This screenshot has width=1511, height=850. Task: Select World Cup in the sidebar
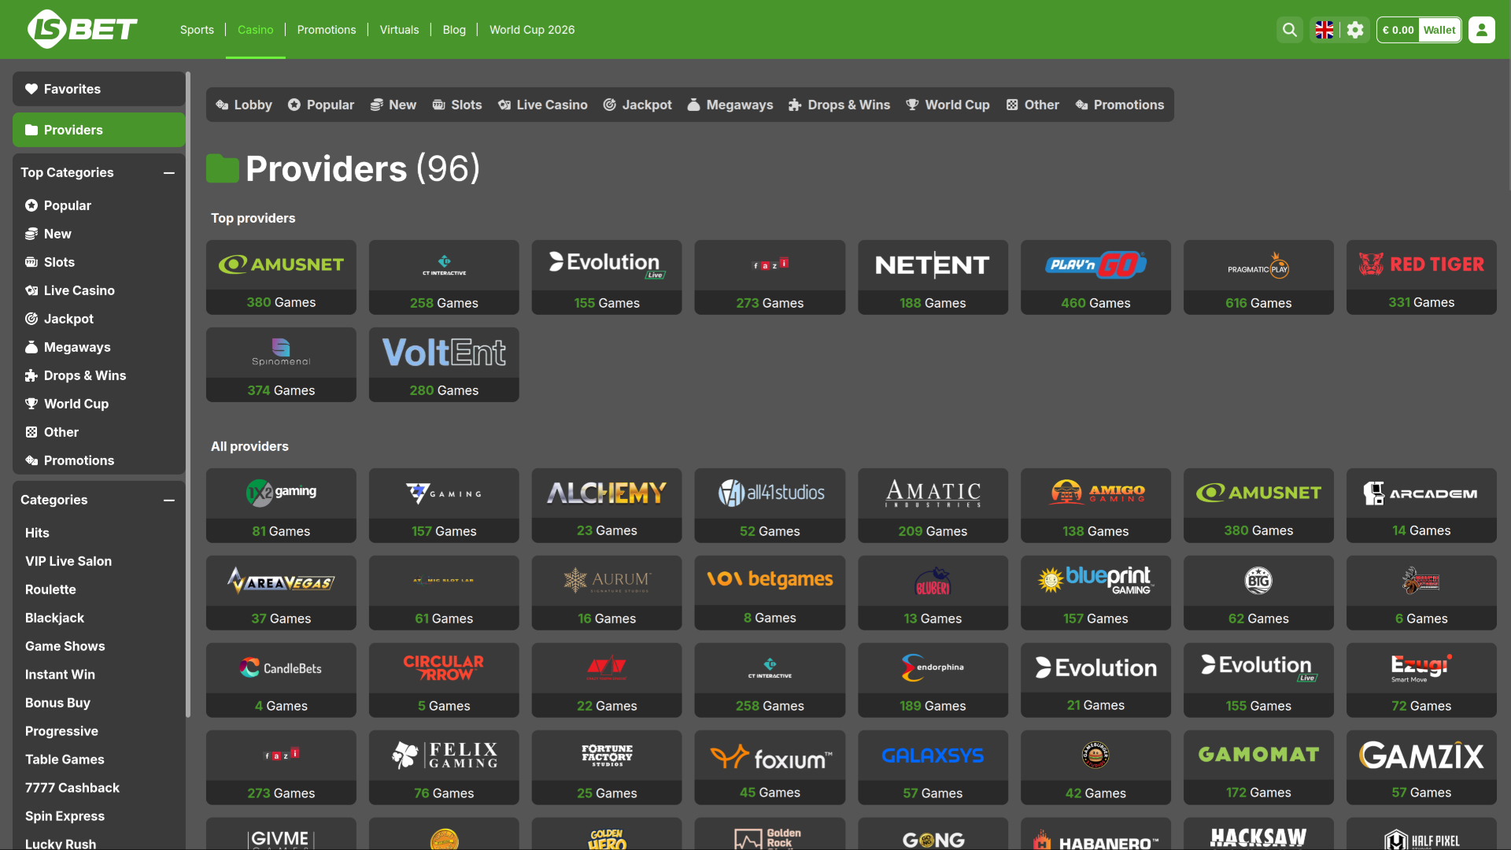tap(99, 404)
